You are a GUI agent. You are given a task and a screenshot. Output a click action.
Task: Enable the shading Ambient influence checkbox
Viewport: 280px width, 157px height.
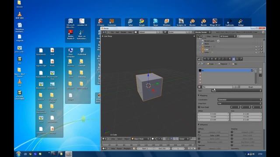[x=232, y=132]
